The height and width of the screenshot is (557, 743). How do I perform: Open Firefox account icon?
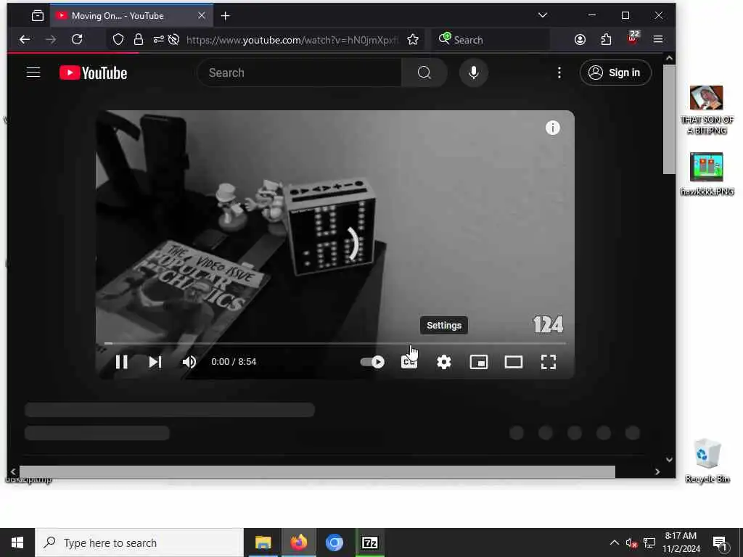(x=580, y=40)
